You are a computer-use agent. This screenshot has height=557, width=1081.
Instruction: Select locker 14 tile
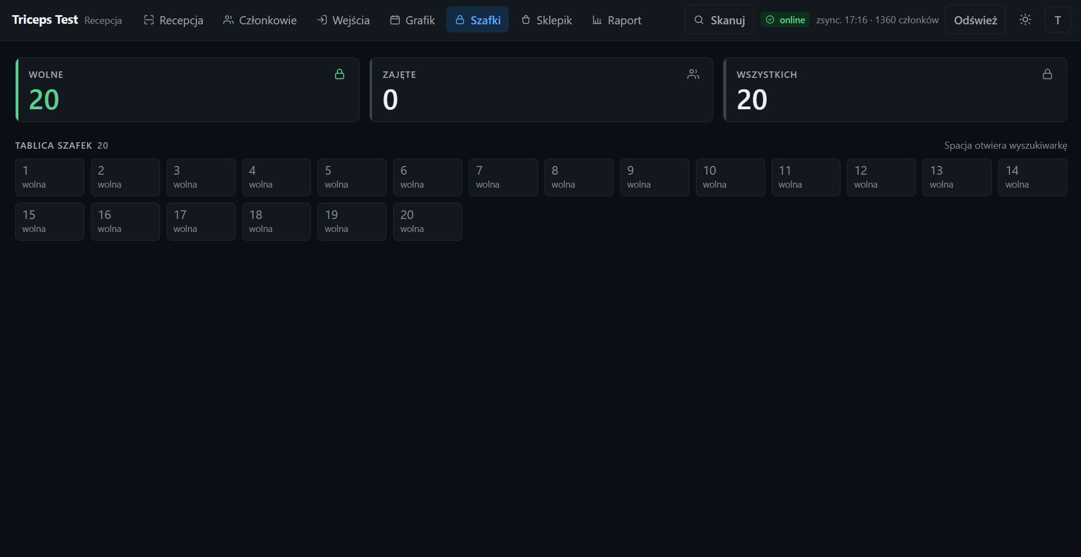1032,177
